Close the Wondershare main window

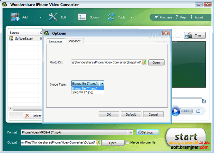tap(207, 4)
